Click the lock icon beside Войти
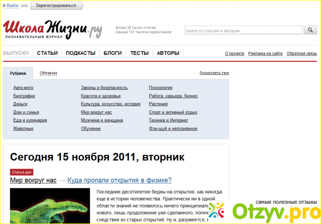The width and height of the screenshot is (321, 224). [x=3, y=6]
